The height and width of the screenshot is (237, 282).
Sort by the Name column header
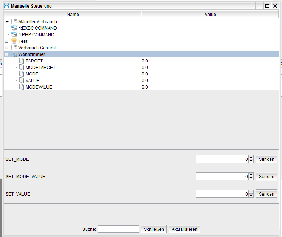pos(72,15)
